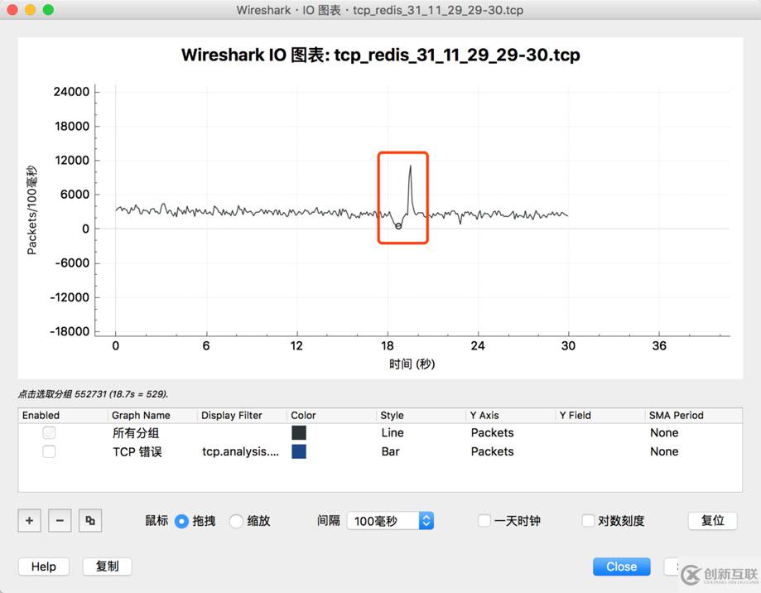761x593 pixels.
Task: Click the circled point marker on the graph
Action: (398, 226)
